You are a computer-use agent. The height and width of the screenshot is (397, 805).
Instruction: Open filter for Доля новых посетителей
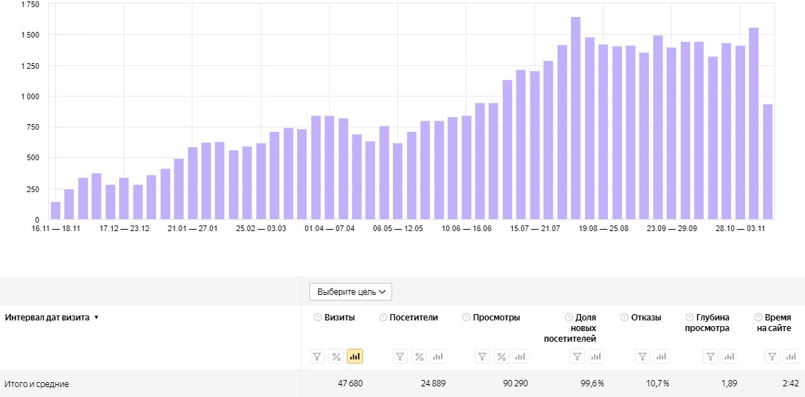pyautogui.click(x=577, y=357)
